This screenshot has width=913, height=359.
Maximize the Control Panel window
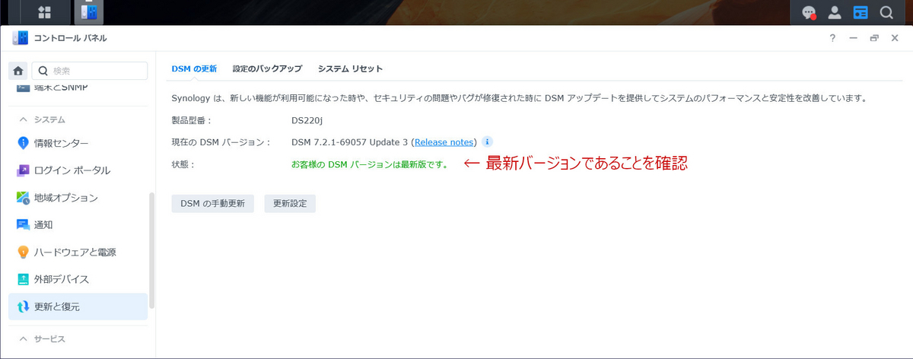pyautogui.click(x=874, y=37)
